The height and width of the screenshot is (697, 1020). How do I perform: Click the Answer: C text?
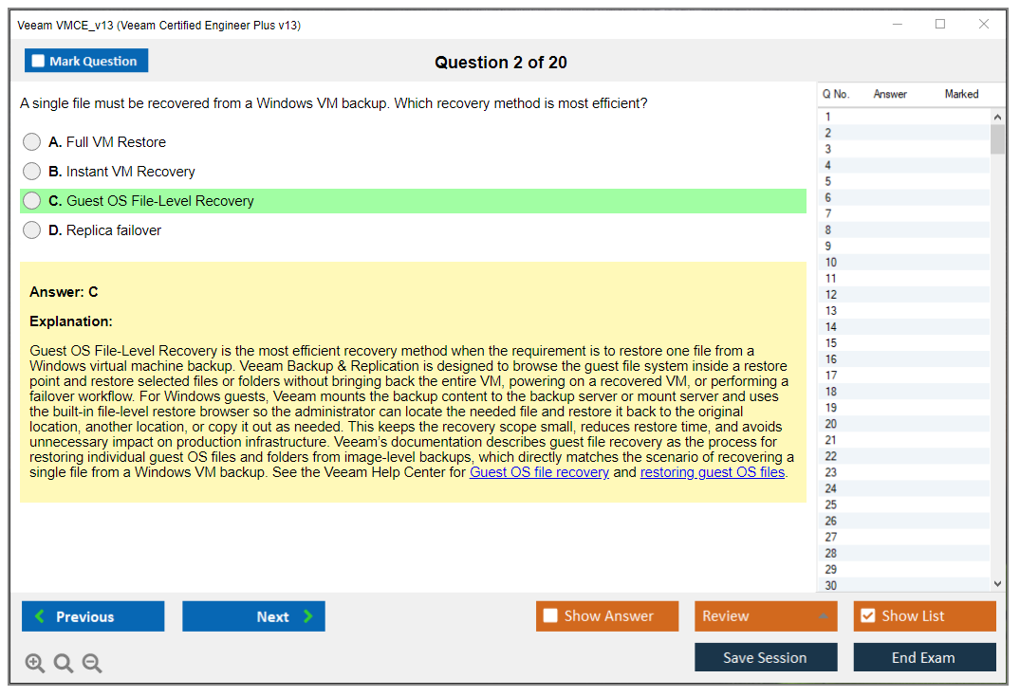[x=64, y=292]
